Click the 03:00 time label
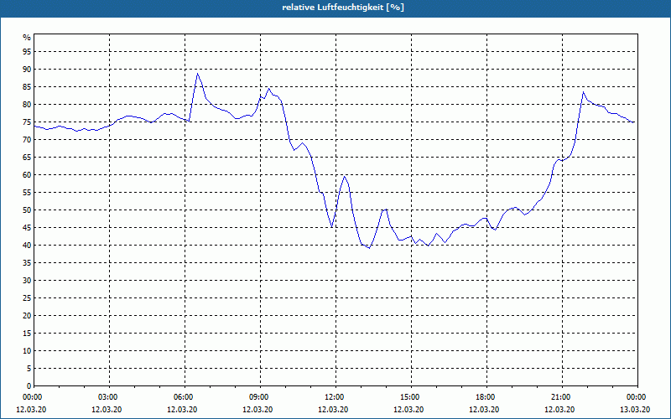The height and width of the screenshot is (419, 671). point(108,397)
